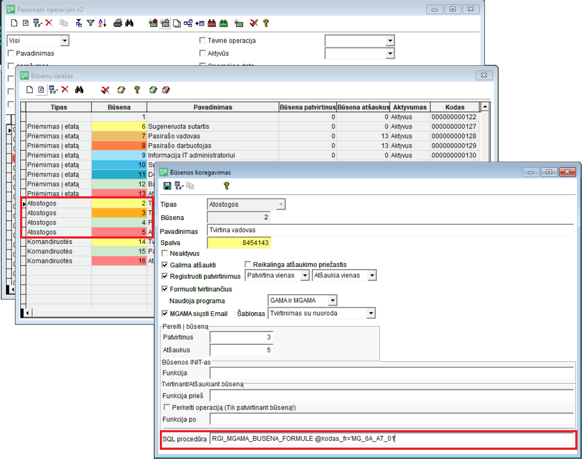
Task: Click the binoculars search icon in Būsenų sąrašas
Action: click(x=79, y=90)
